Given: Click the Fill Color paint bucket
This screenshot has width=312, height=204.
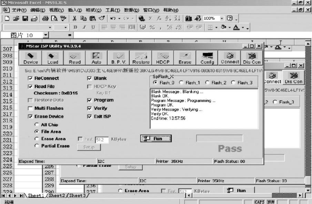Looking at the screenshot, I should coord(224,27).
